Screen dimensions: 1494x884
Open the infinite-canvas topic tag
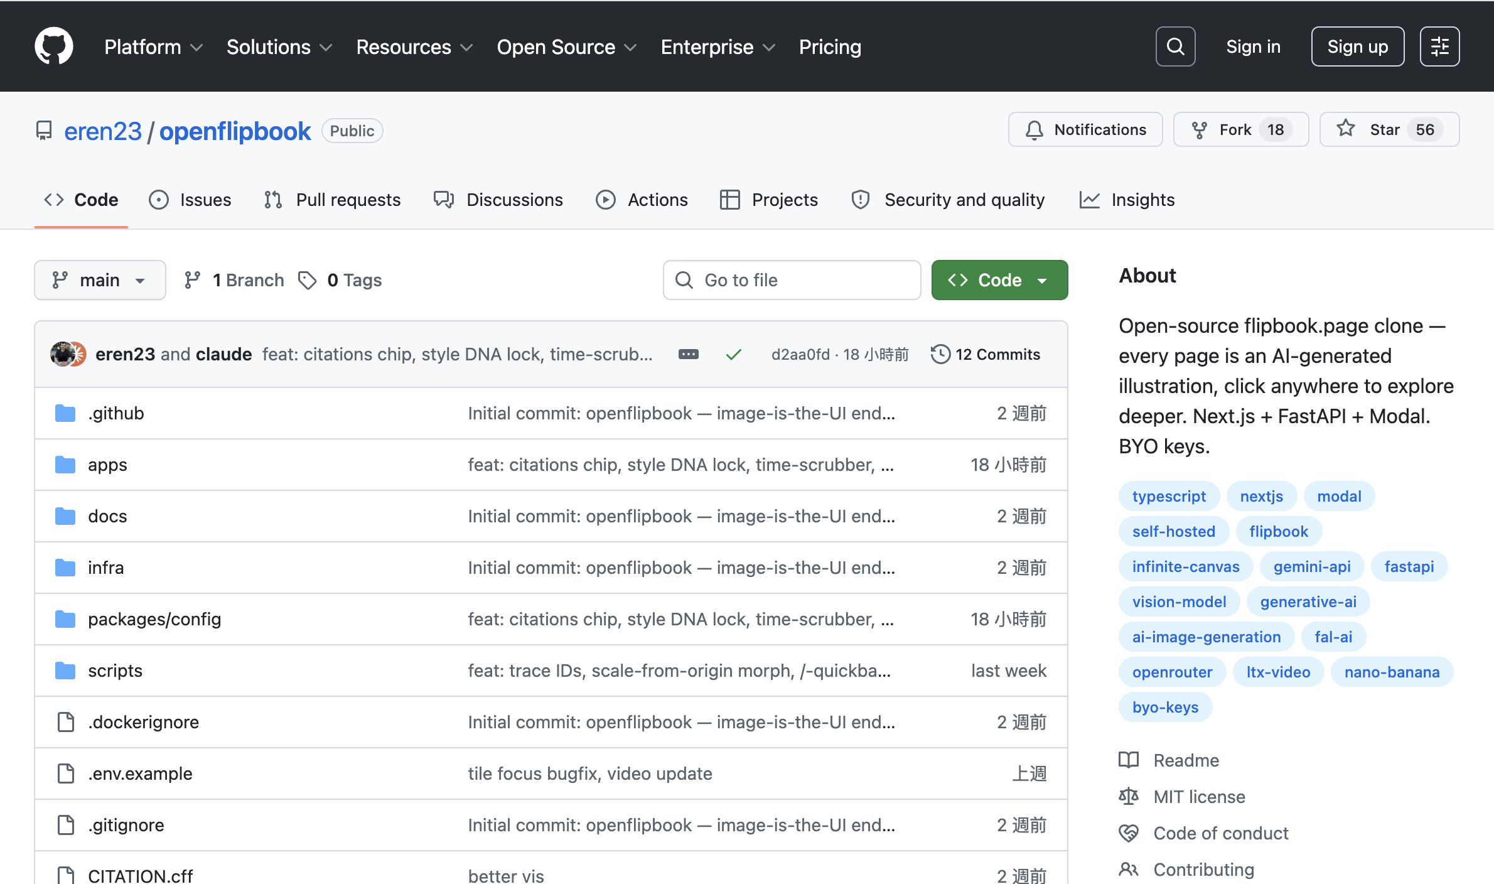pyautogui.click(x=1186, y=566)
